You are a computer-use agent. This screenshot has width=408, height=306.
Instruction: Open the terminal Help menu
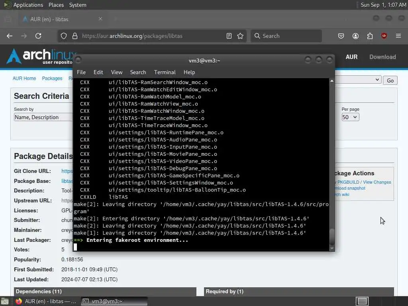coord(189,73)
